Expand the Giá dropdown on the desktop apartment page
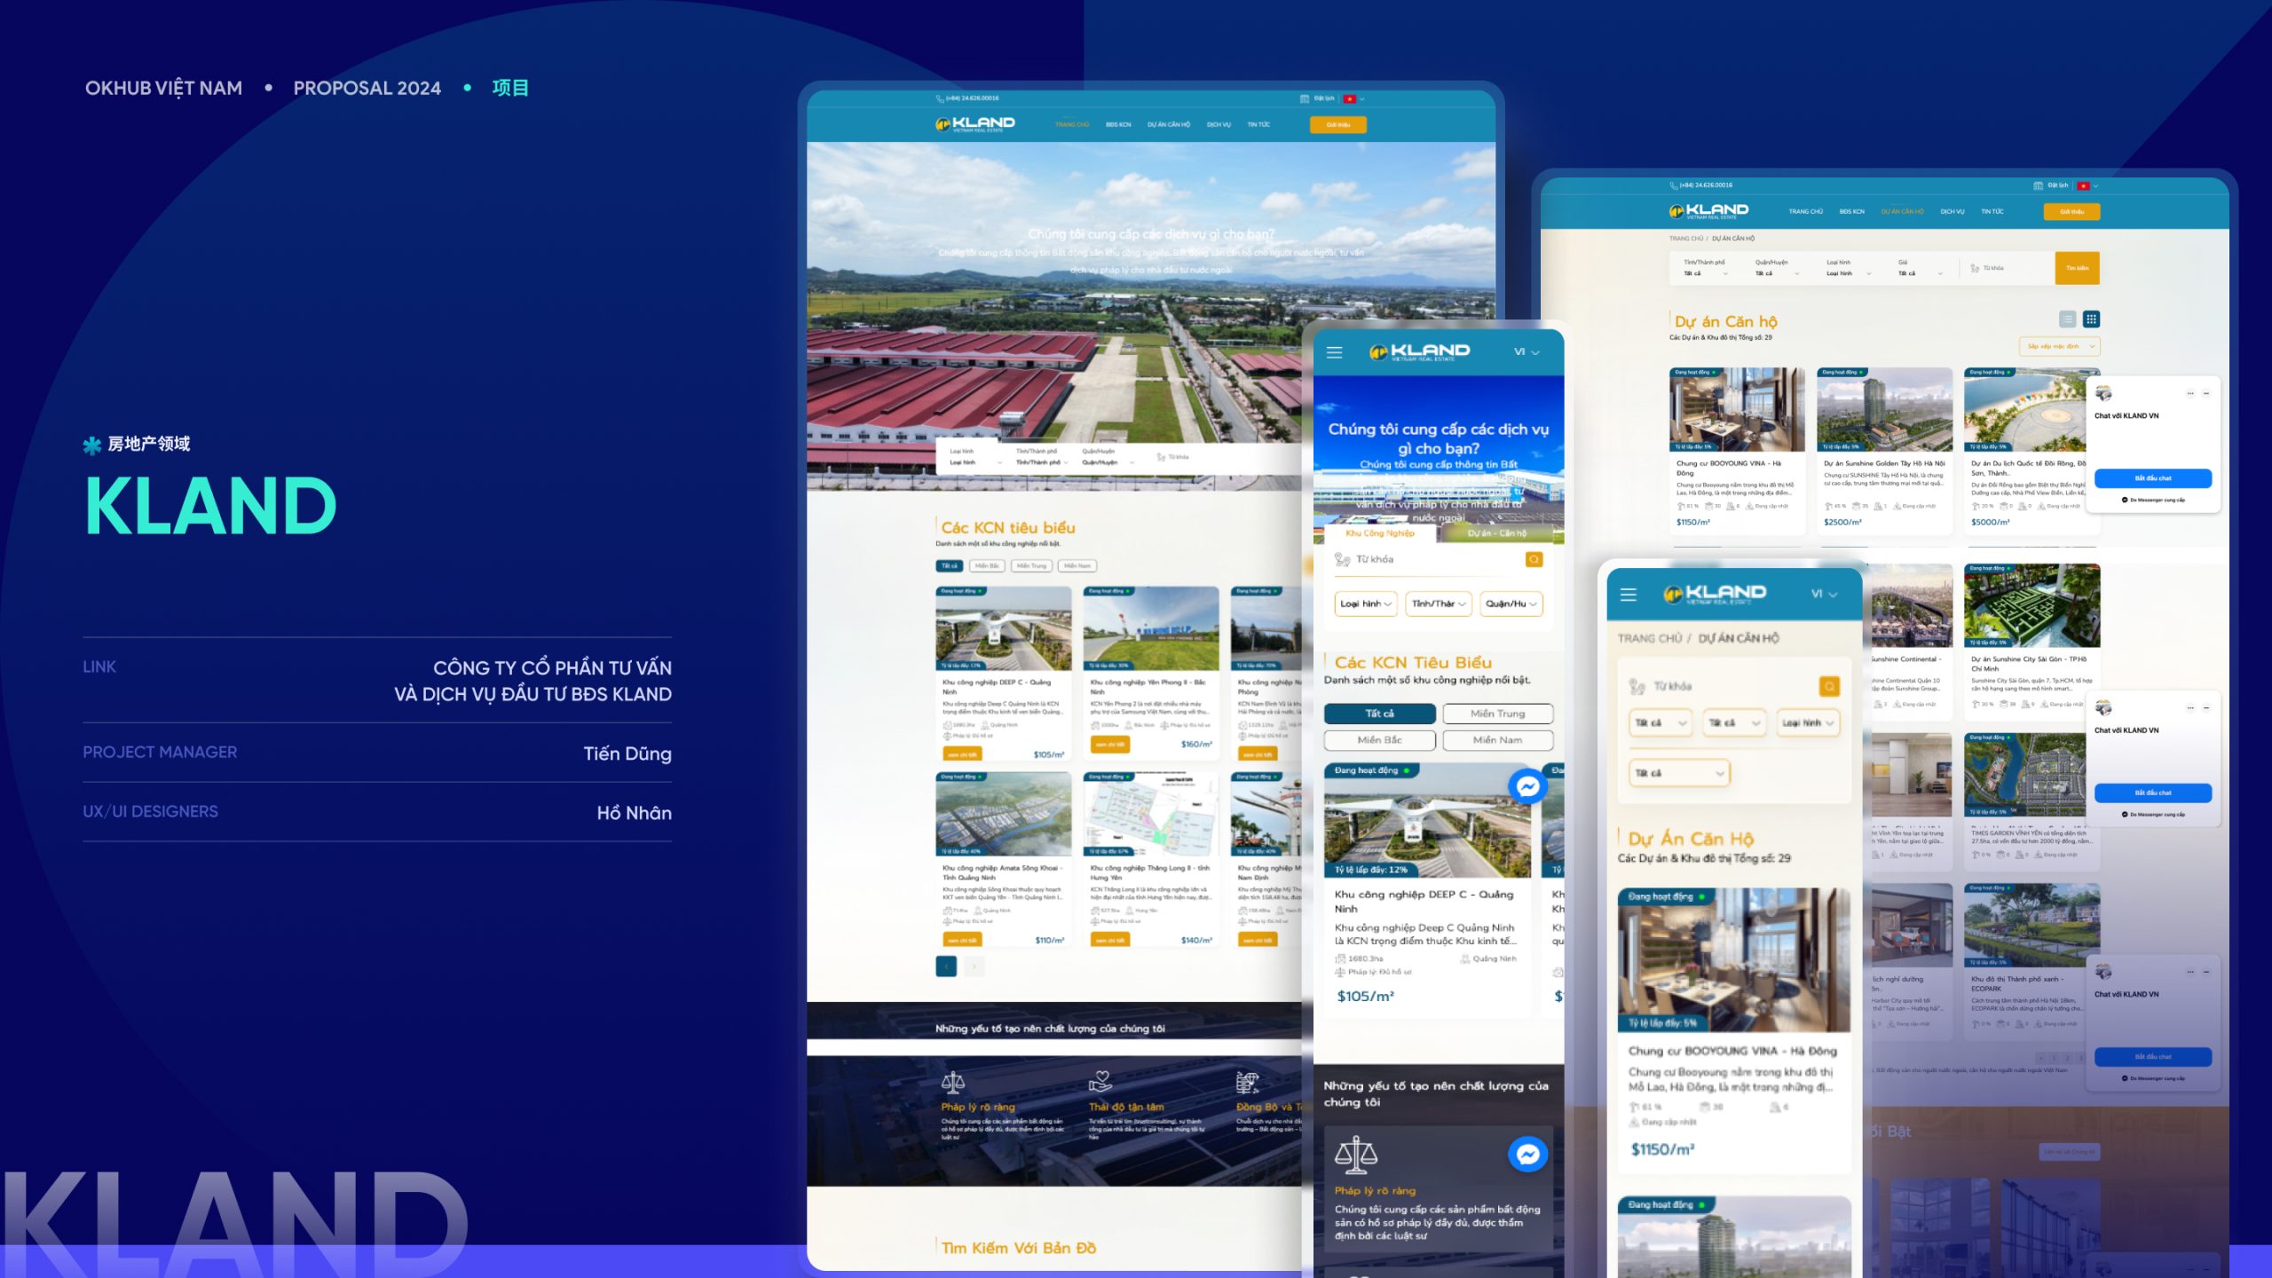The image size is (2272, 1278). (x=1921, y=273)
